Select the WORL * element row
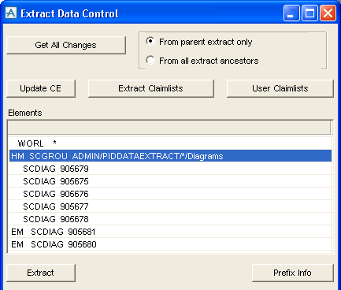The height and width of the screenshot is (290, 341). 170,143
